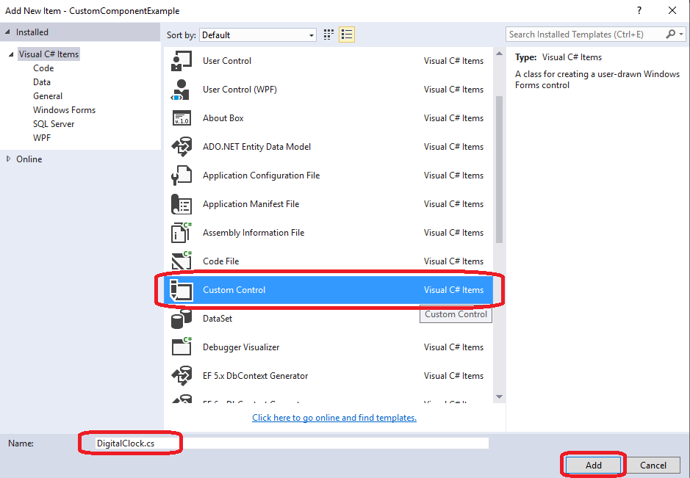Select the 'EF 5.x DbContext Generator' name
Image resolution: width=690 pixels, height=478 pixels.
coord(255,375)
